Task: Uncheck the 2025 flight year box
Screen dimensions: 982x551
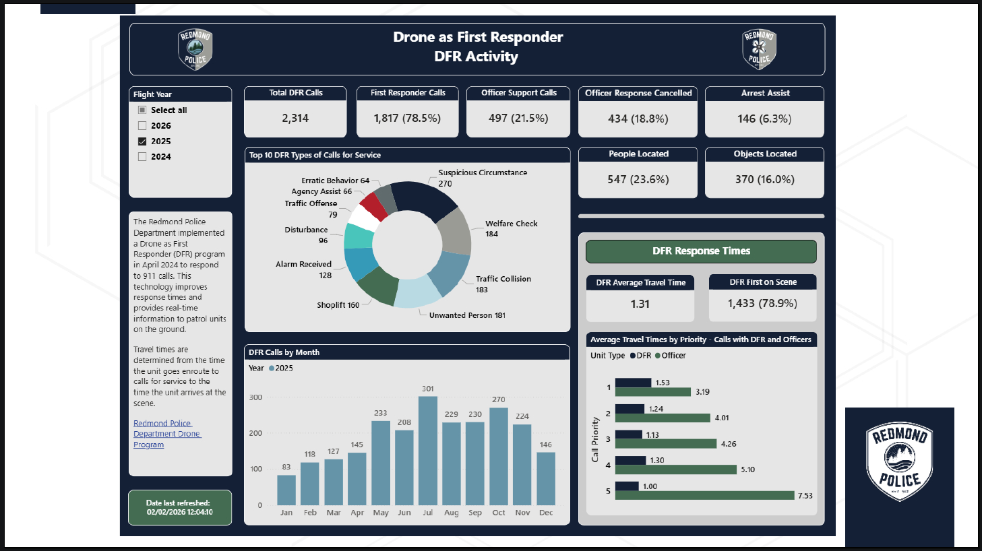Action: pos(142,141)
